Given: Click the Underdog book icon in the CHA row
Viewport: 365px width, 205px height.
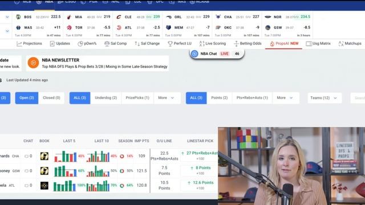Looking at the screenshot, I should tap(44, 156).
